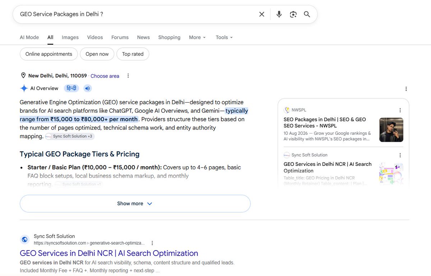Open the Images tab
The height and width of the screenshot is (276, 431).
click(x=70, y=37)
